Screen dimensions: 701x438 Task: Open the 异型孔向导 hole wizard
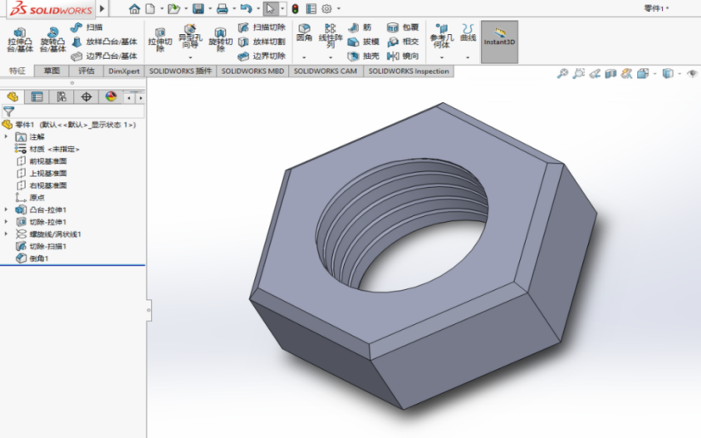click(x=190, y=37)
